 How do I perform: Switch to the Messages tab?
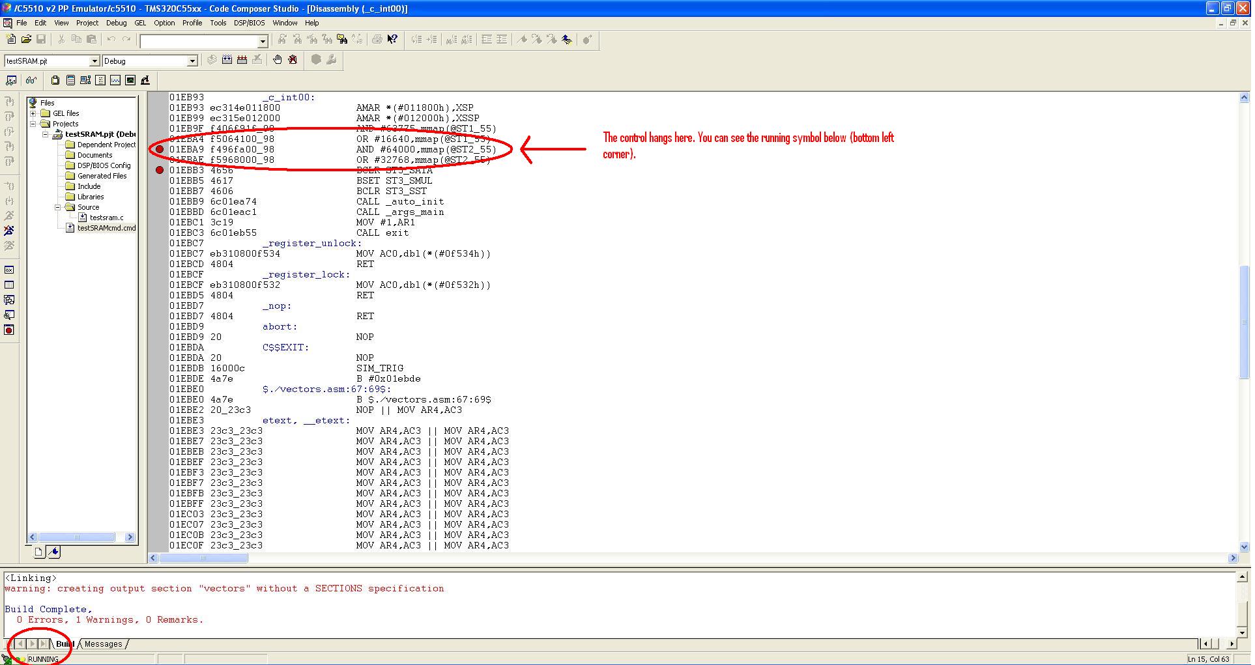[103, 644]
